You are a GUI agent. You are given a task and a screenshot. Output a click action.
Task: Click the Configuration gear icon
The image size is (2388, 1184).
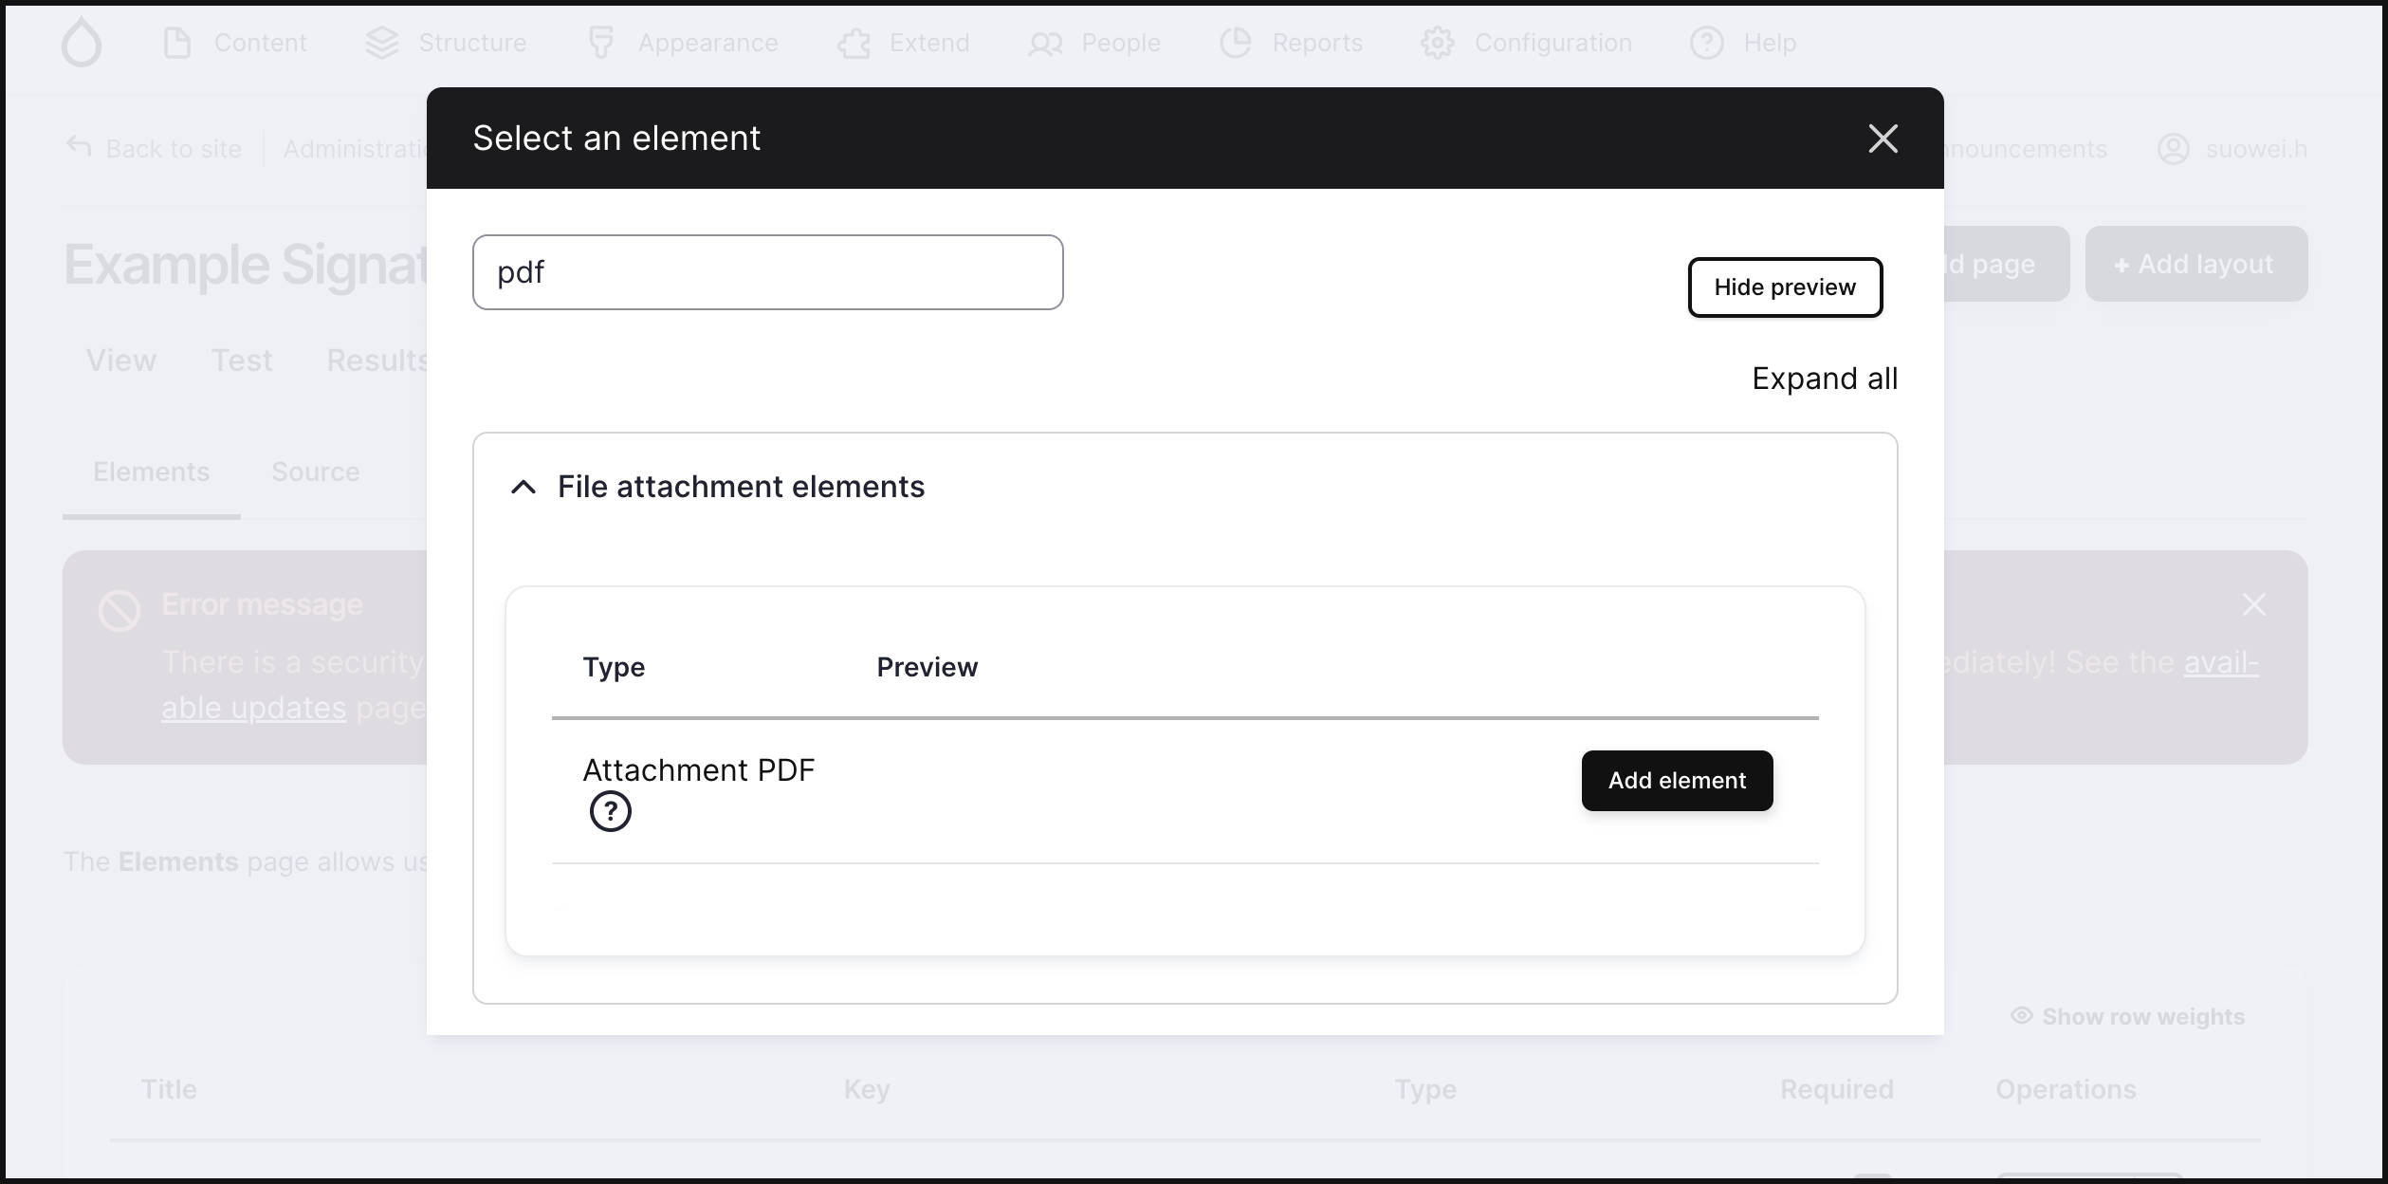click(x=1437, y=43)
